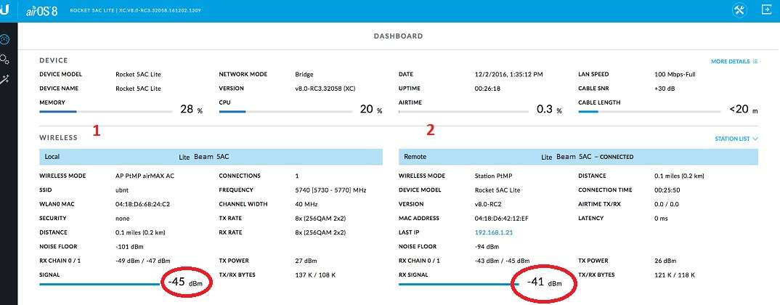Click the list icon beside More Details

coord(755,62)
